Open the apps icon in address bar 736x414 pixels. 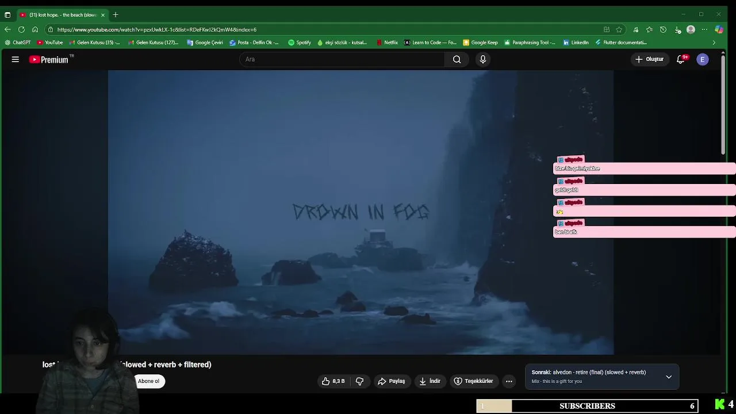[607, 29]
